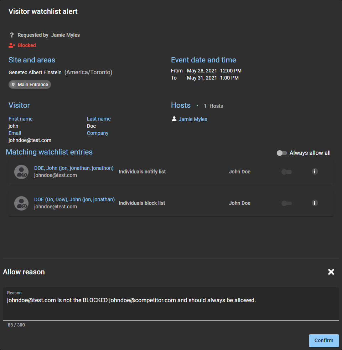Select the Main Entrance area chip
The height and width of the screenshot is (350, 342).
30,85
